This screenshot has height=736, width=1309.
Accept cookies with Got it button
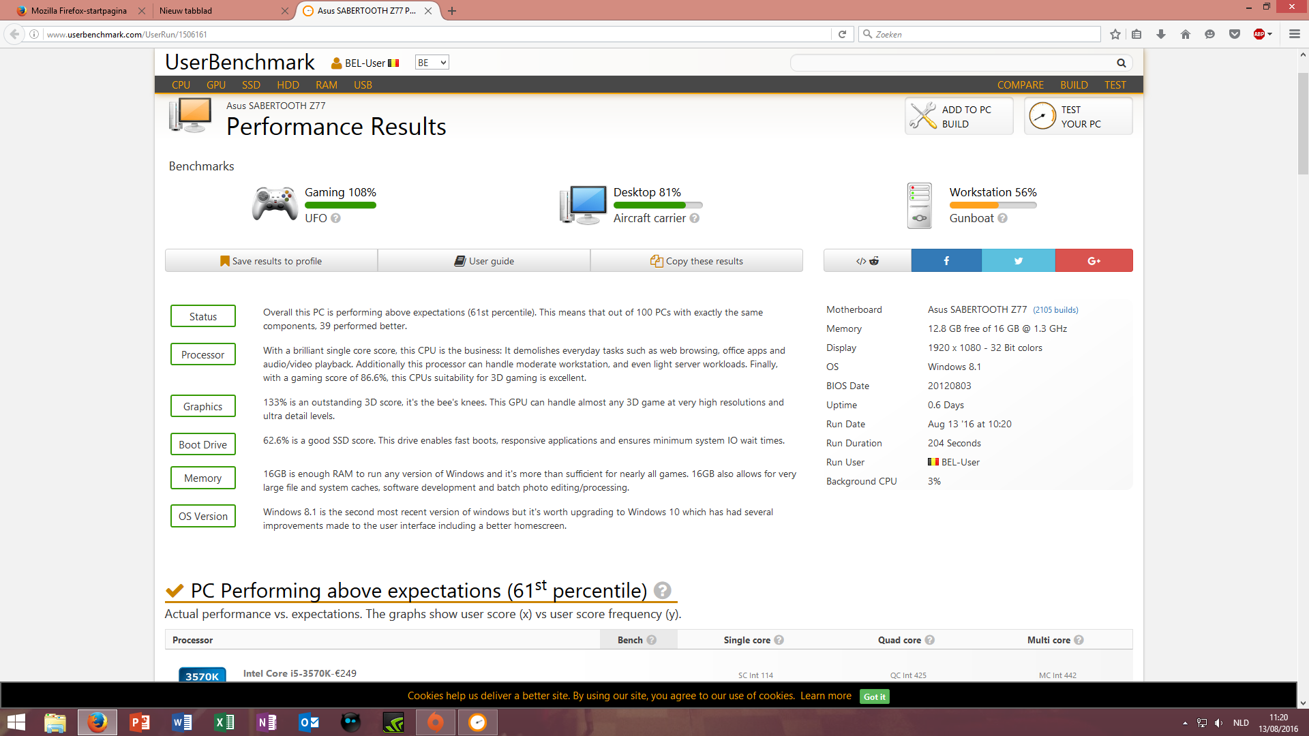pyautogui.click(x=875, y=696)
